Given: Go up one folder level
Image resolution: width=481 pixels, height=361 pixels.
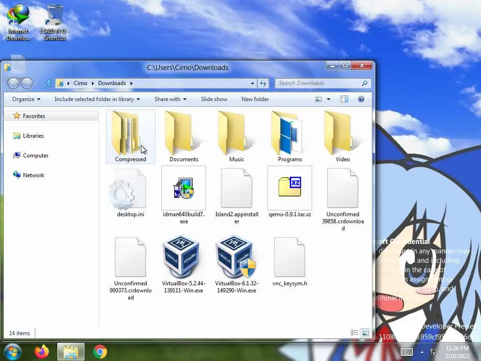Looking at the screenshot, I should [x=48, y=83].
